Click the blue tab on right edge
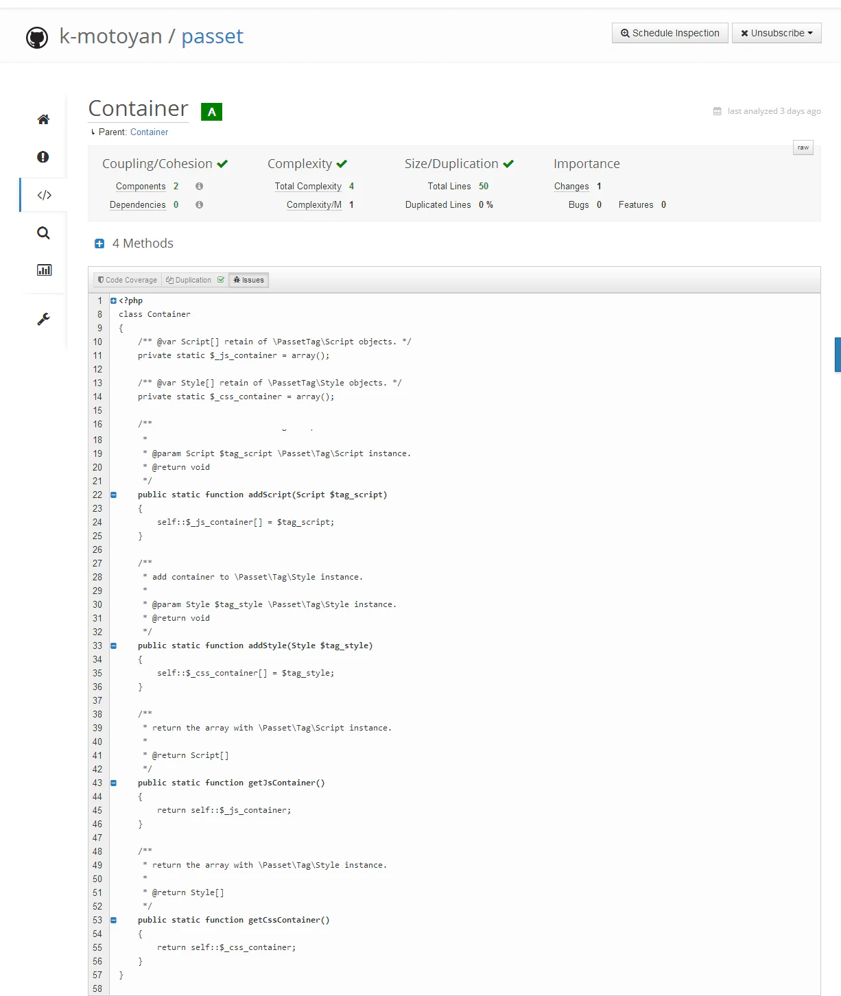The image size is (841, 996). [x=838, y=355]
